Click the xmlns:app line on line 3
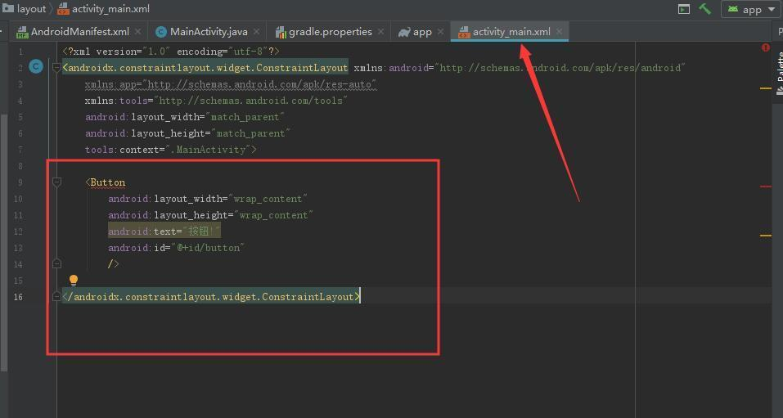Viewport: 783px width, 418px height. click(231, 84)
